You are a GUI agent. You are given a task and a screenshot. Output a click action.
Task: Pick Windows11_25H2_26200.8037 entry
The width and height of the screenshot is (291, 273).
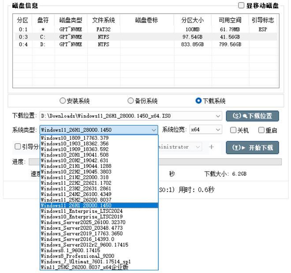click(99, 200)
